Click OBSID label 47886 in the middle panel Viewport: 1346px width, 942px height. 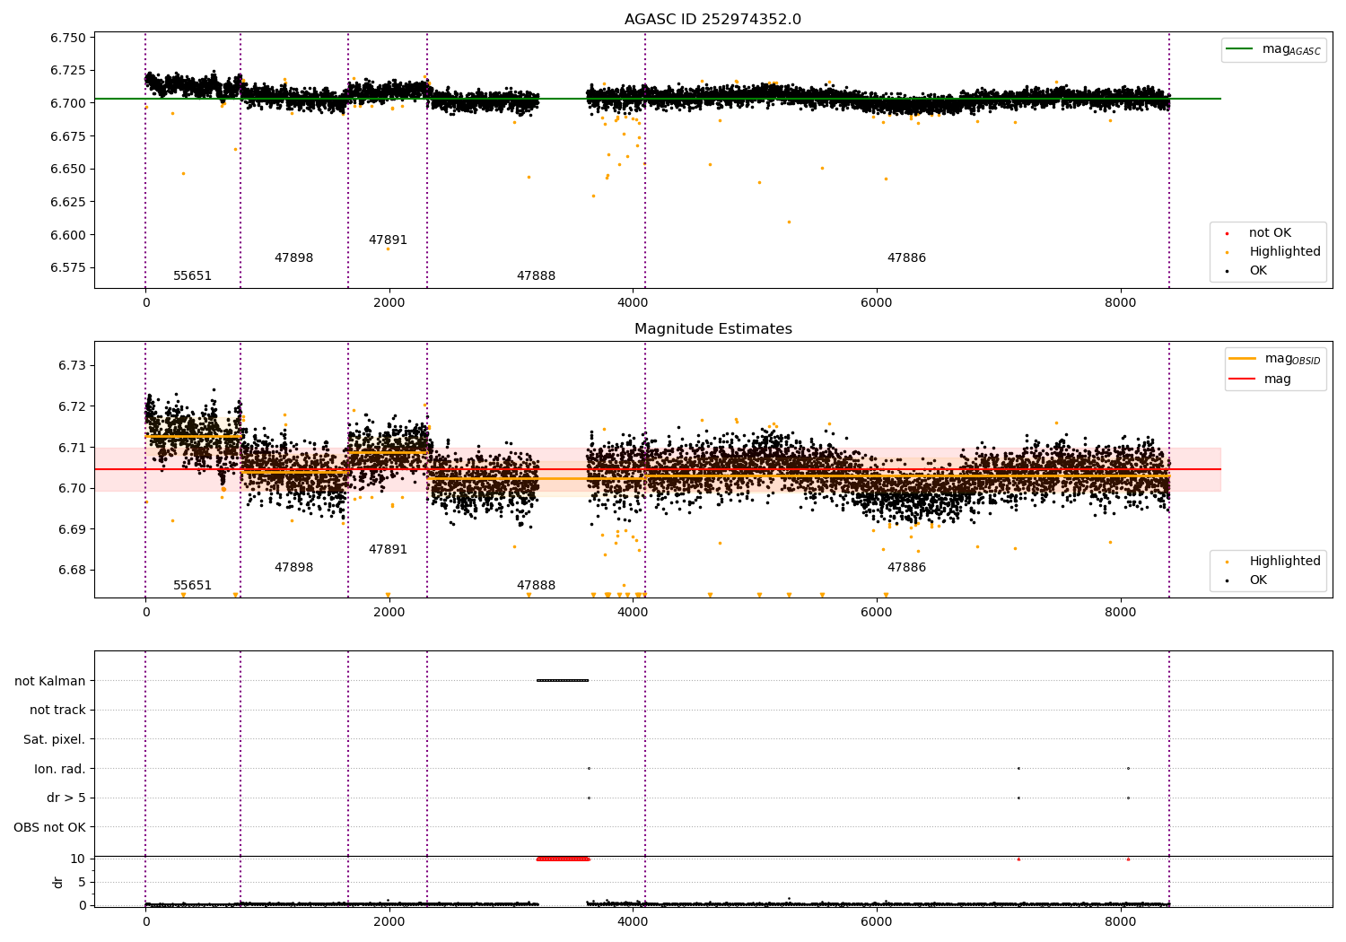[x=906, y=568]
